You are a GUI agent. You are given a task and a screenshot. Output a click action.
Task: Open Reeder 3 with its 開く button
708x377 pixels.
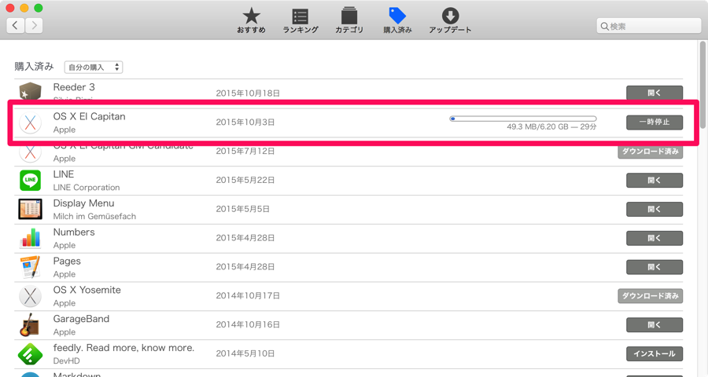(655, 93)
